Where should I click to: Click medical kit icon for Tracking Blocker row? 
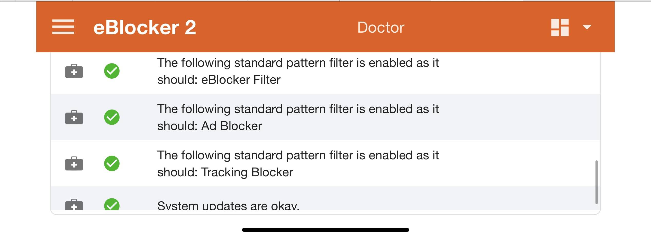(x=74, y=163)
